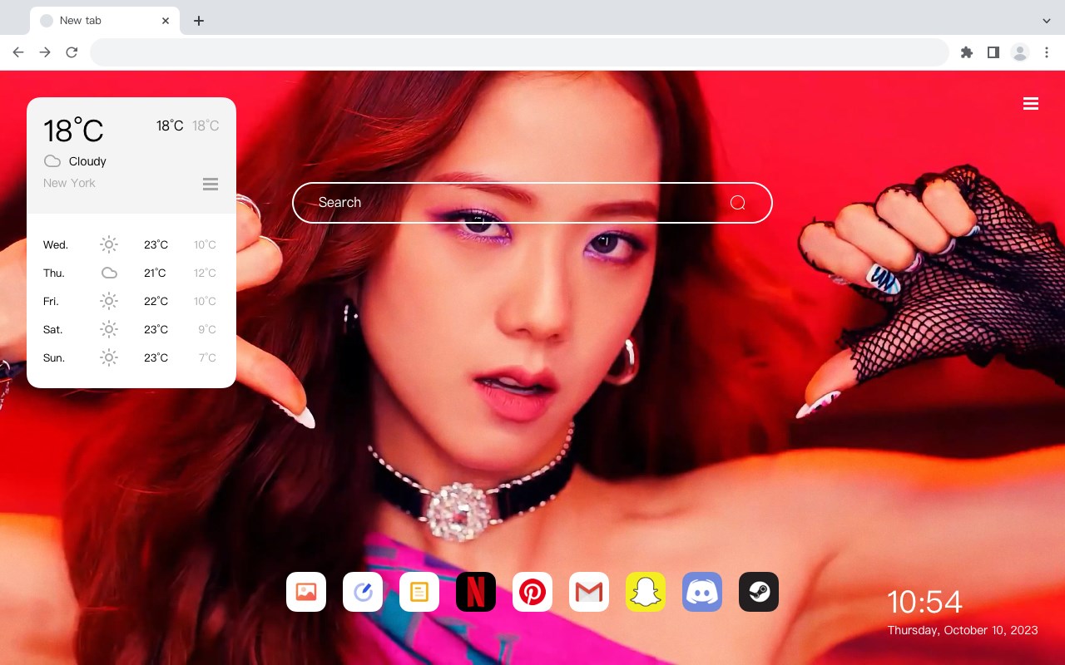Click the large 18°C current temperature

coord(73,131)
